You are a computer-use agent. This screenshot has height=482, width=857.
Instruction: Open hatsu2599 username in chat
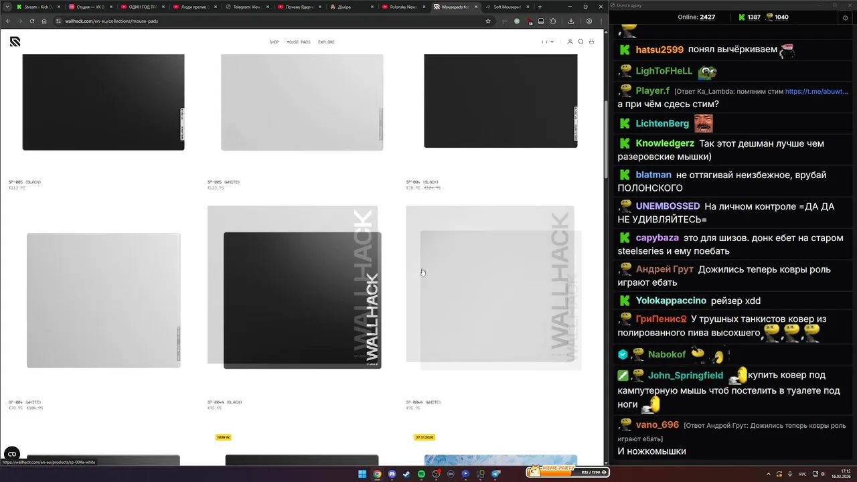tap(659, 50)
